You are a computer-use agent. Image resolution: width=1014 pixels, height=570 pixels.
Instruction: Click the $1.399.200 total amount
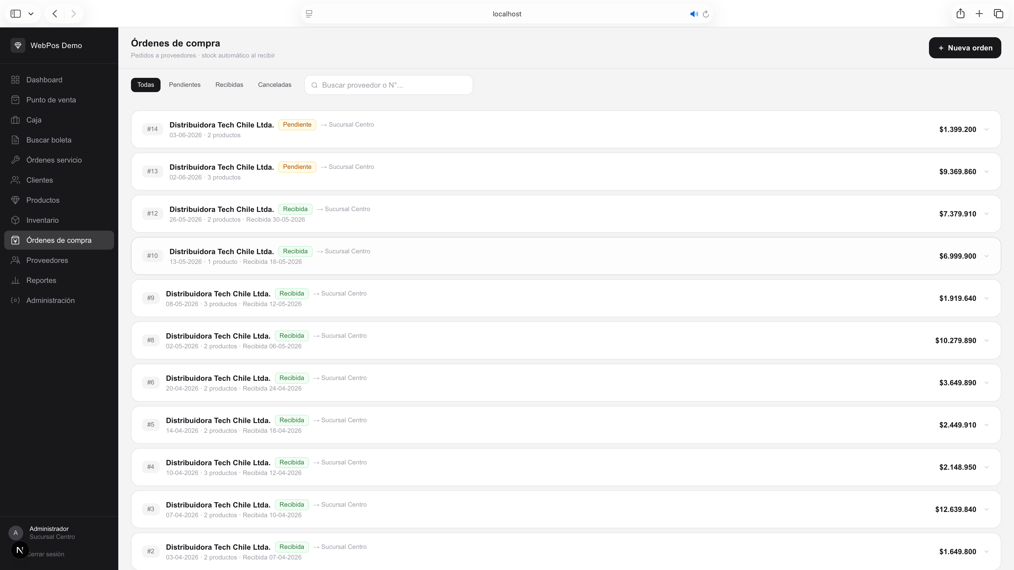click(958, 129)
